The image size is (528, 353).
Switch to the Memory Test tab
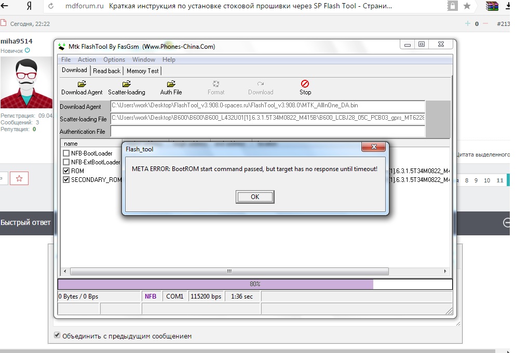143,71
